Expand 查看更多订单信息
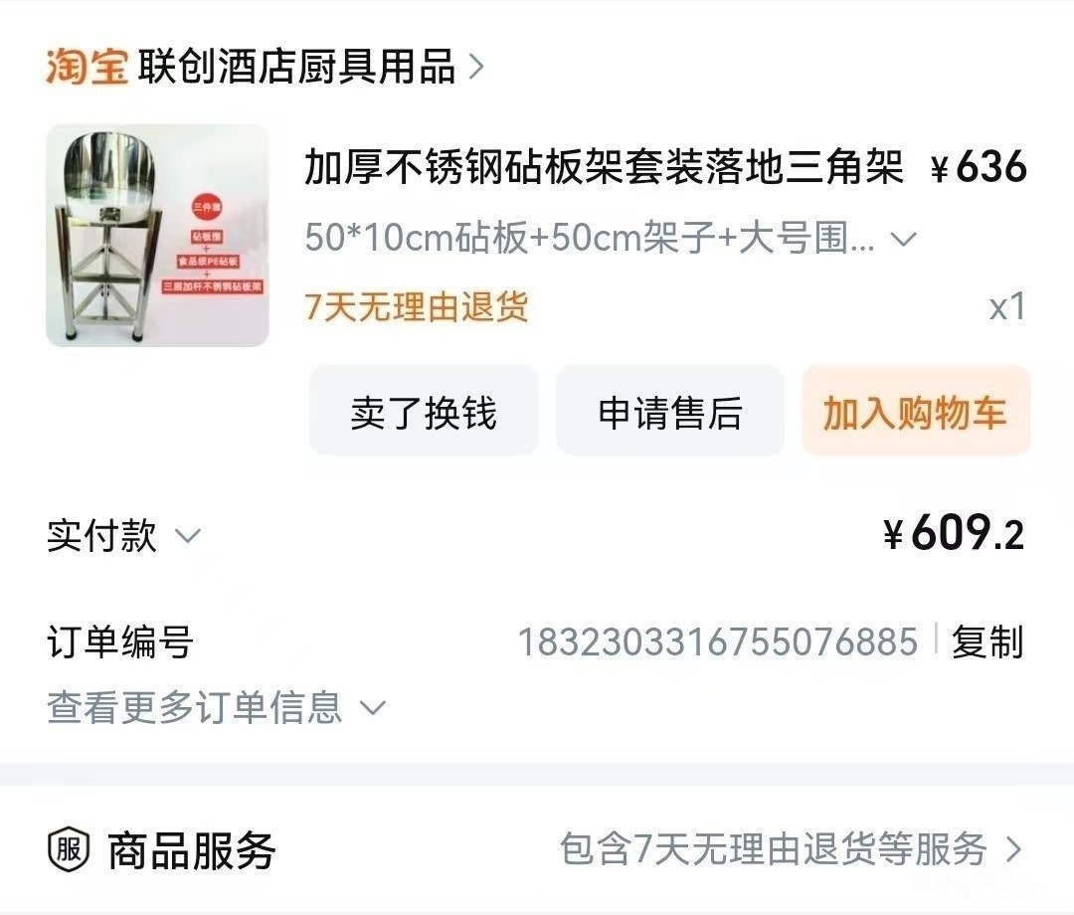1074x915 pixels. [217, 707]
